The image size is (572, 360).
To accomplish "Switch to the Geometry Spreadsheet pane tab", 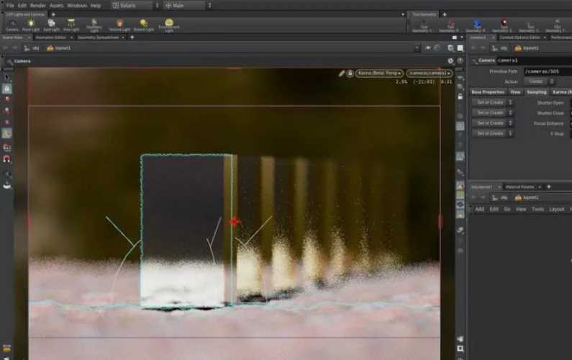I will [x=98, y=37].
